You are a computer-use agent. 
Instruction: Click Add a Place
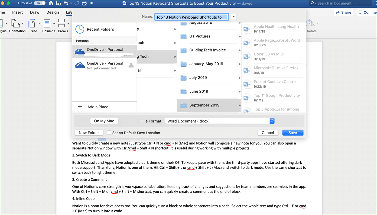tap(105, 107)
